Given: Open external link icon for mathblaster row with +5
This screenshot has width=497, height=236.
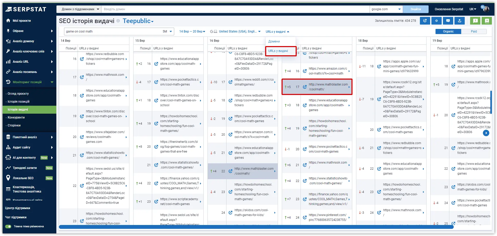Looking at the screenshot, I should click(305, 87).
